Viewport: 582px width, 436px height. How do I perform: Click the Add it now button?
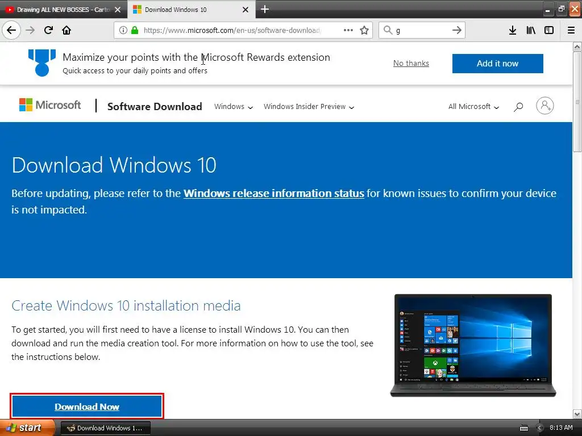tap(497, 64)
